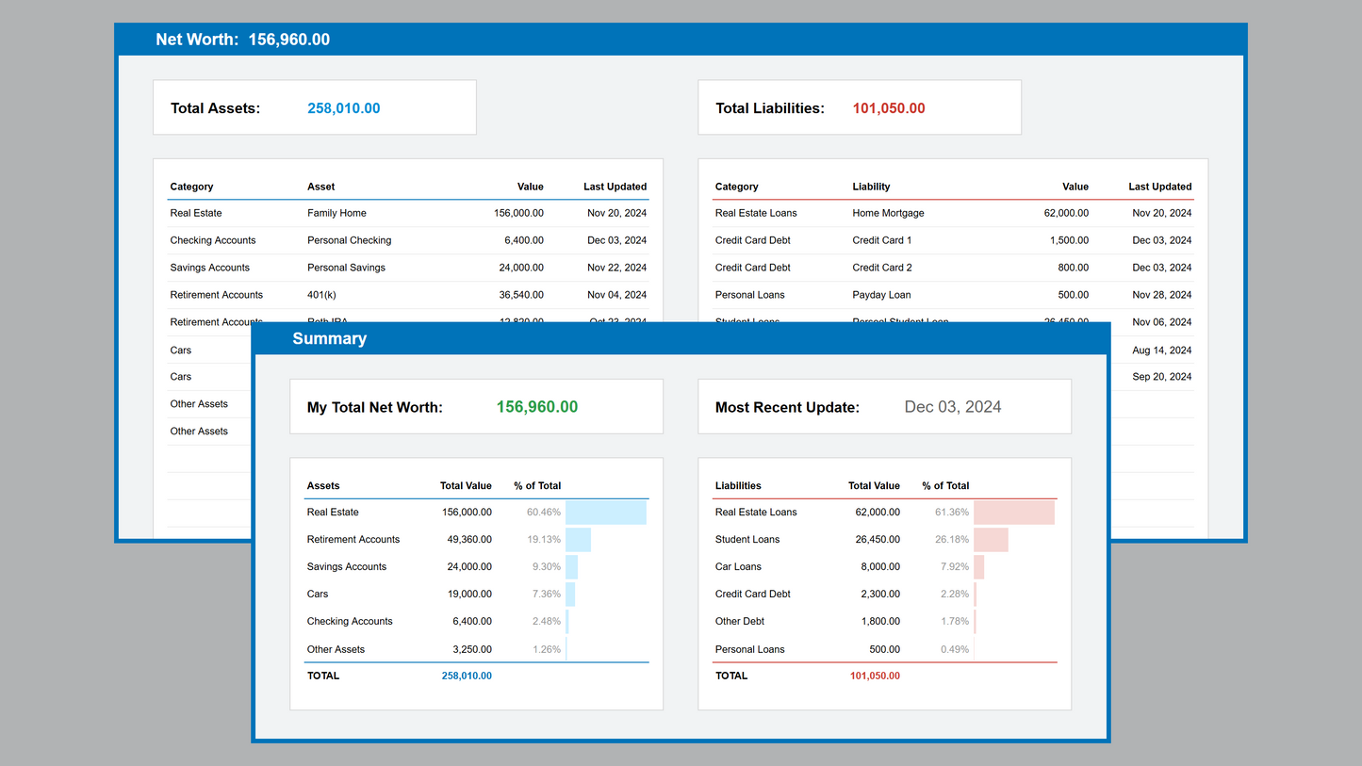This screenshot has height=766, width=1362.
Task: Select the Credit Card 1 liability cell
Action: click(882, 240)
